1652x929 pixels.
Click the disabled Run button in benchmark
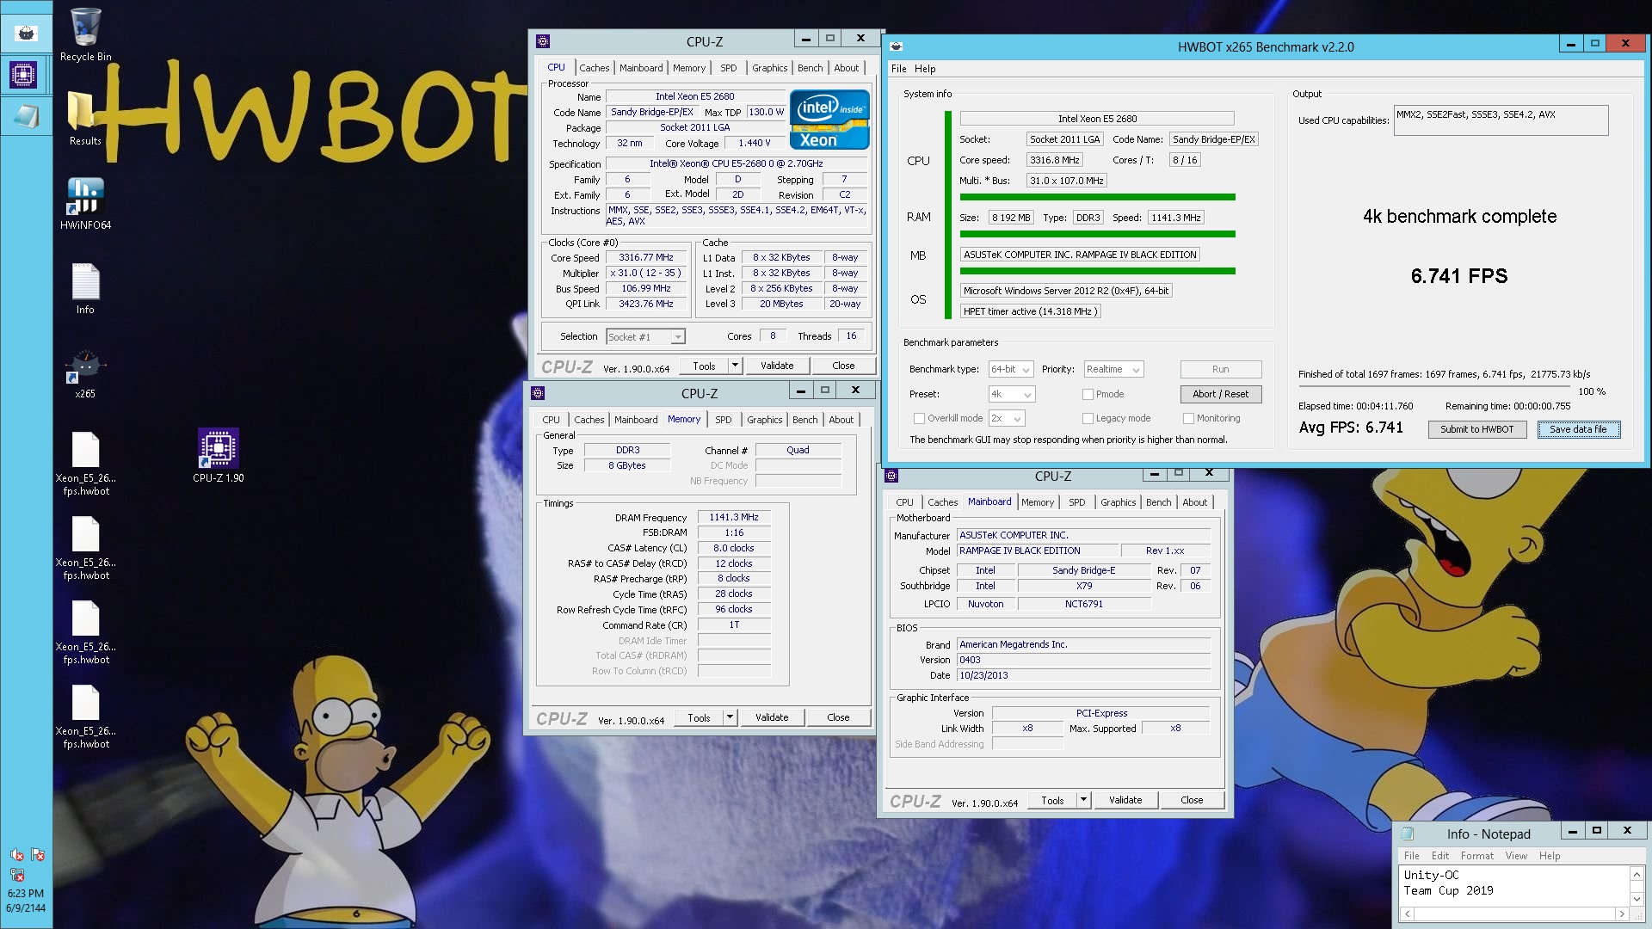[x=1220, y=369]
